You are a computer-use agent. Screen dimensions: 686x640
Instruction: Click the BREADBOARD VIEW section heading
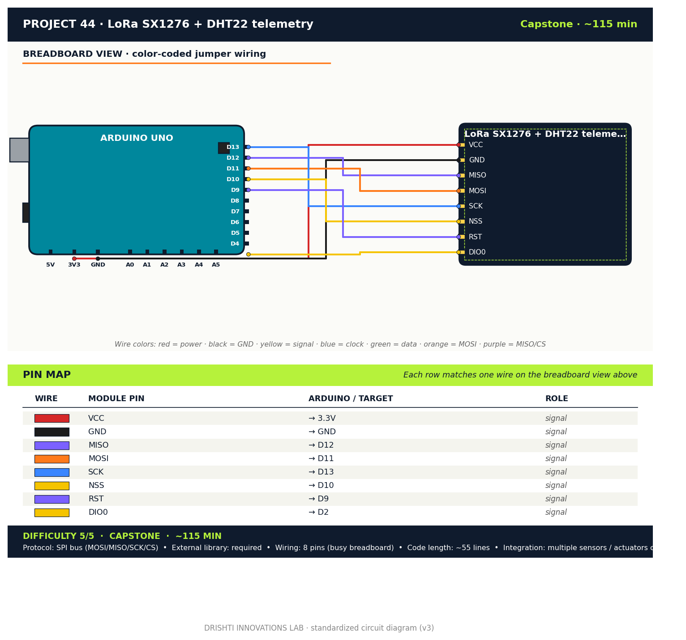point(144,54)
